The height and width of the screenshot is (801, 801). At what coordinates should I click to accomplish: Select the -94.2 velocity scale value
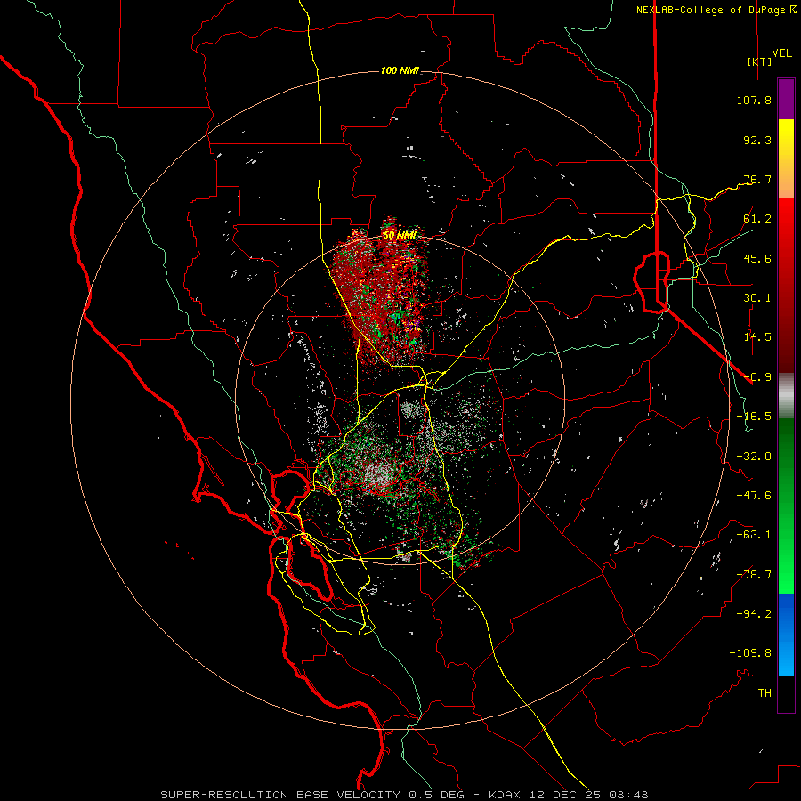754,614
